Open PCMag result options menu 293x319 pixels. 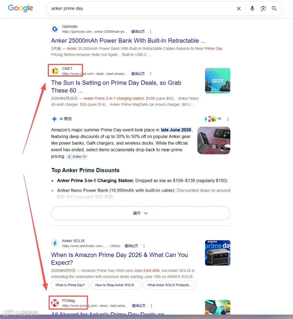coord(151,306)
